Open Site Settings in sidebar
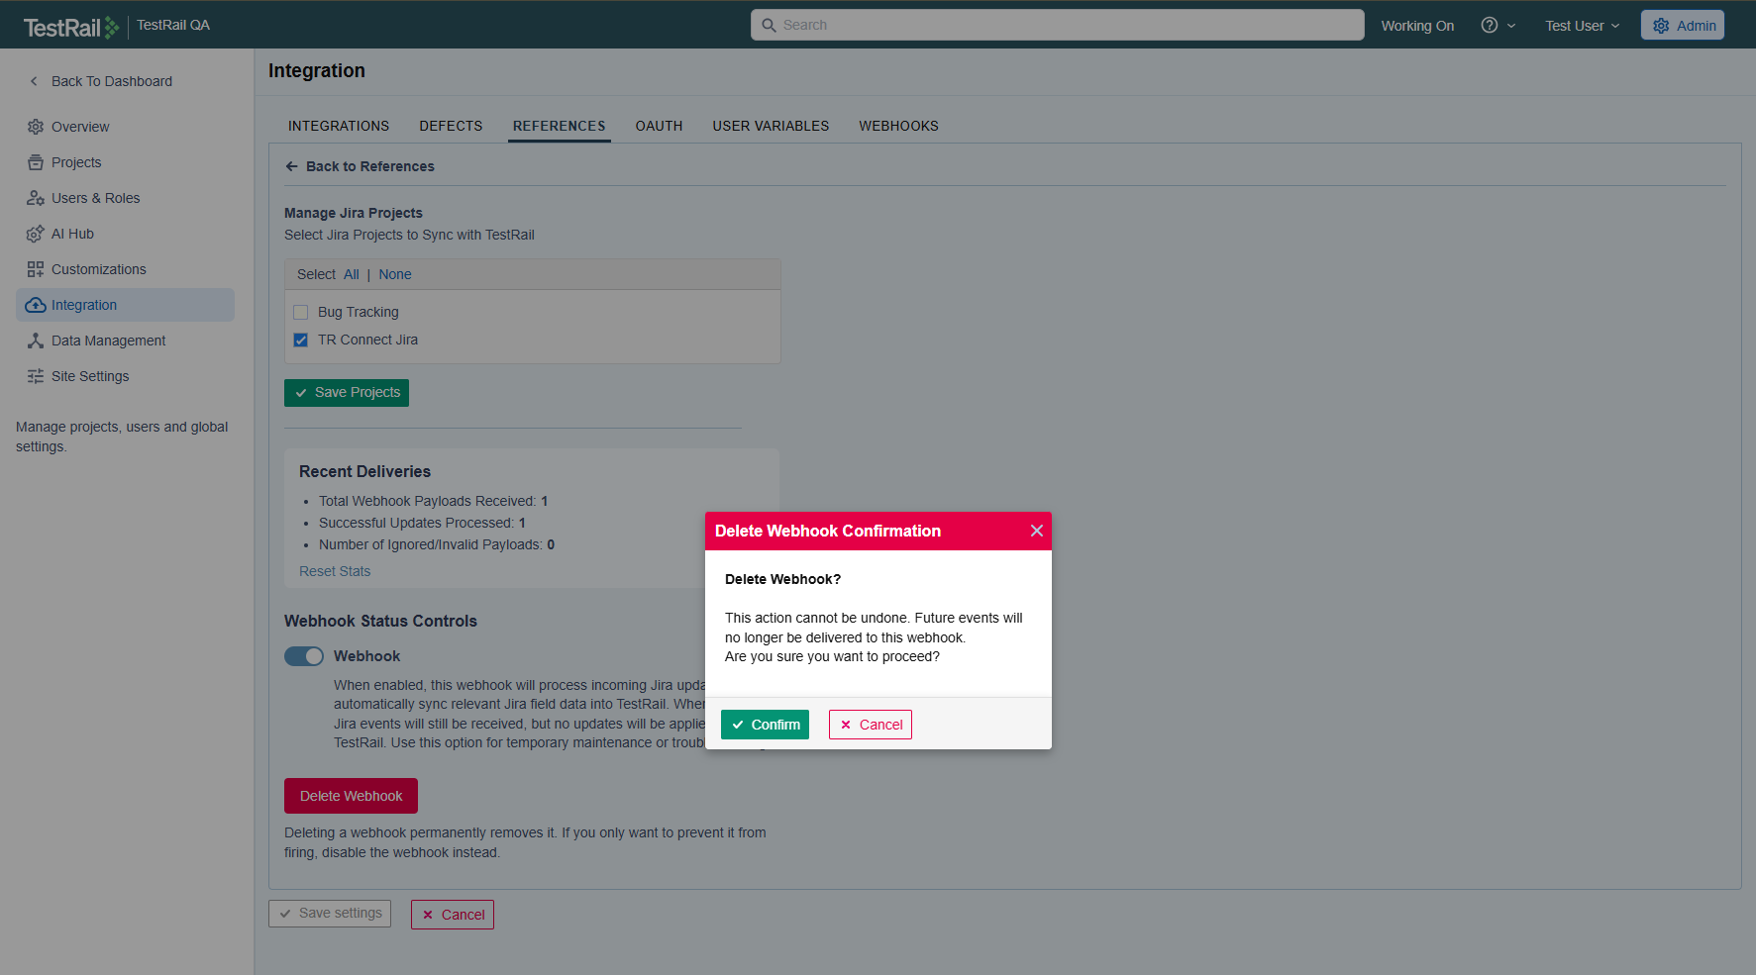This screenshot has width=1756, height=975. coord(125,376)
